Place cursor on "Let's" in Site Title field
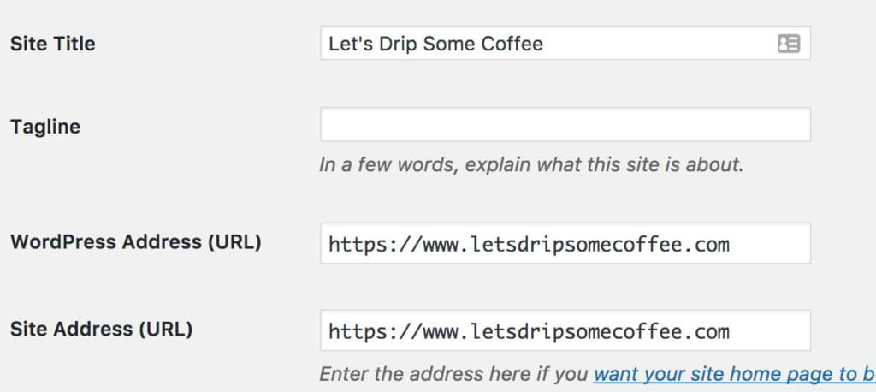The image size is (876, 392). pos(347,44)
